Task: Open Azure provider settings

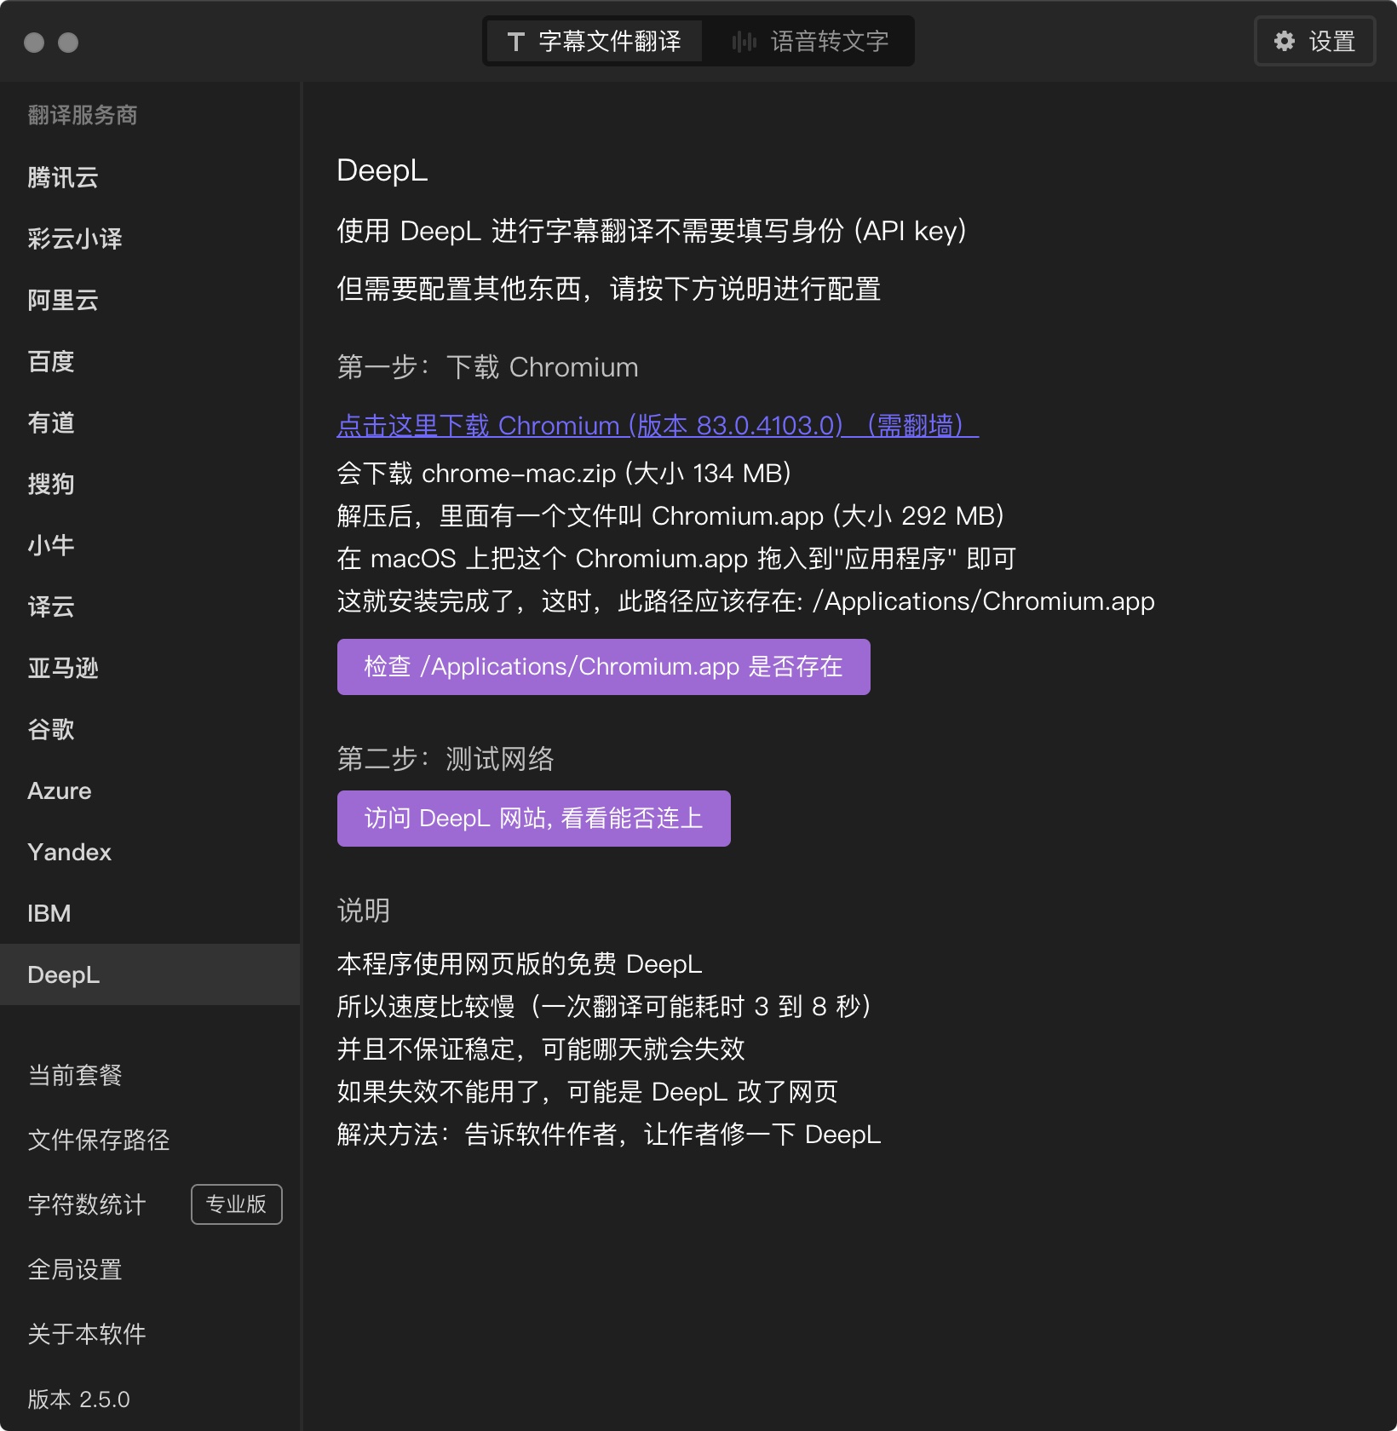Action: point(60,790)
